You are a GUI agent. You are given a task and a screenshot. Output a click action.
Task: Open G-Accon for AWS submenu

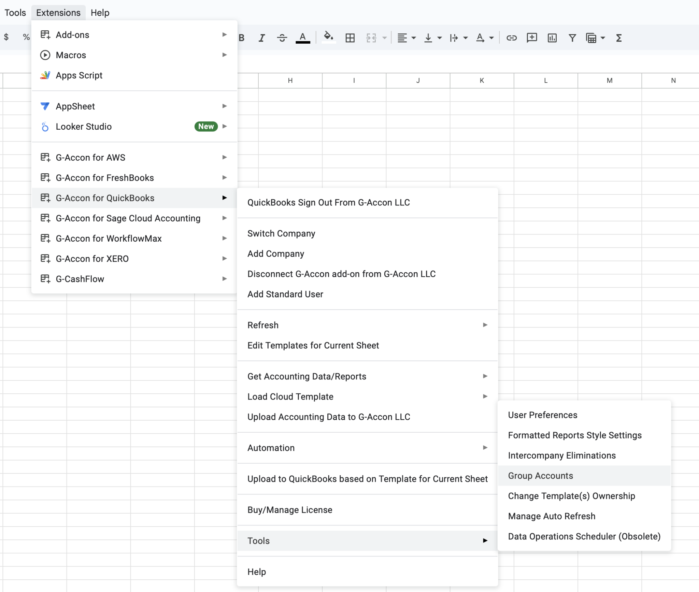[134, 157]
